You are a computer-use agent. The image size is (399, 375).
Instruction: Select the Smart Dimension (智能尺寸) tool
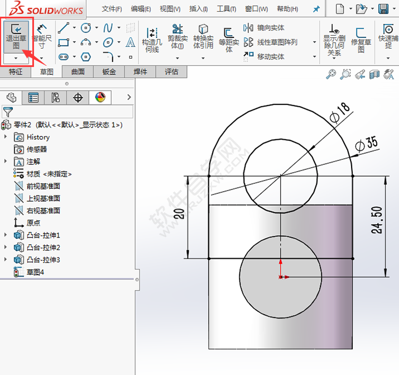click(42, 37)
